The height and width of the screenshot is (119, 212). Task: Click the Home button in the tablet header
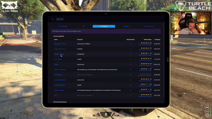(x=60, y=19)
